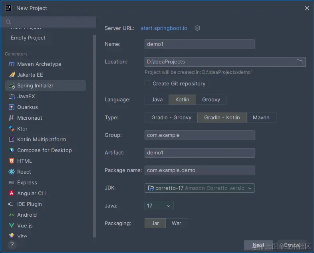Click the Next button
The image size is (314, 253).
click(x=258, y=245)
